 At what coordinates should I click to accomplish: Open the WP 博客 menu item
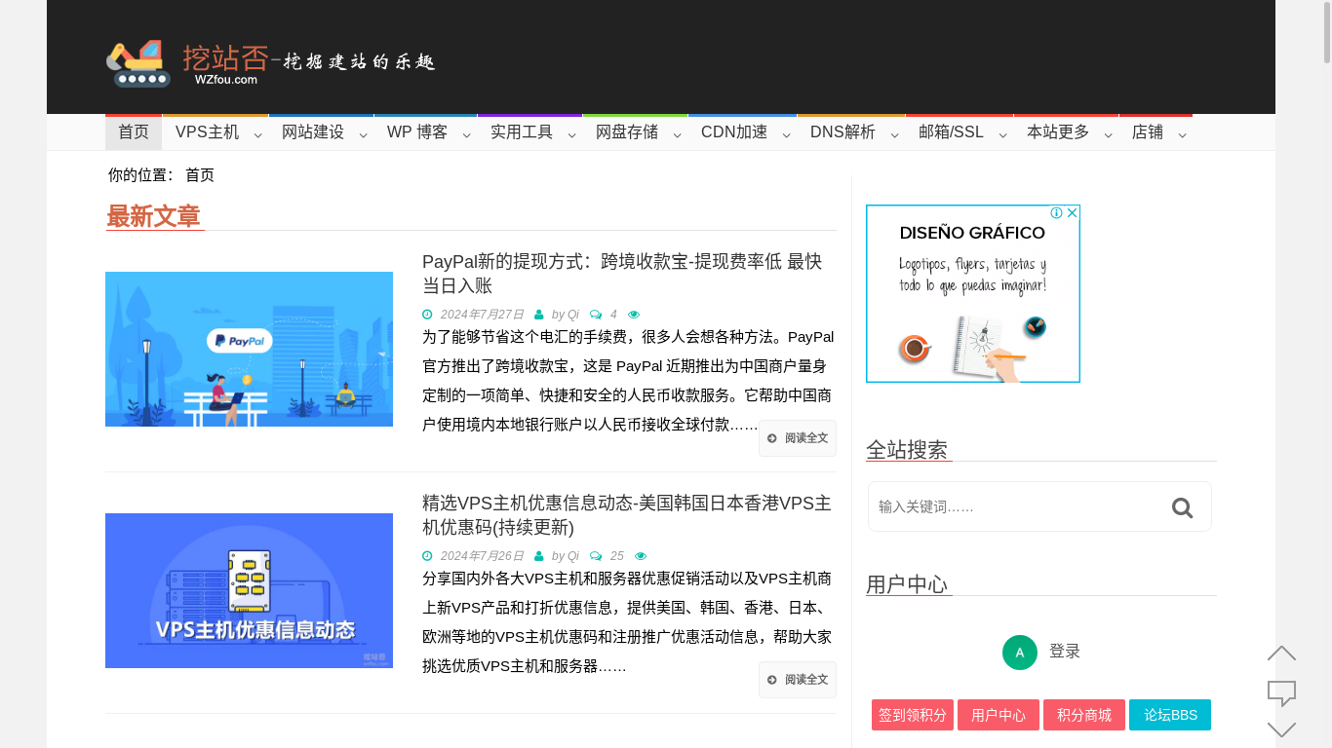pyautogui.click(x=417, y=132)
